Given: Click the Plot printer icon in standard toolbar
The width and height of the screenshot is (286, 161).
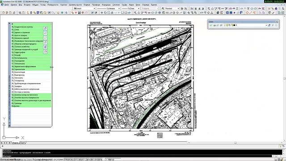Looking at the screenshot, I should [14, 13].
